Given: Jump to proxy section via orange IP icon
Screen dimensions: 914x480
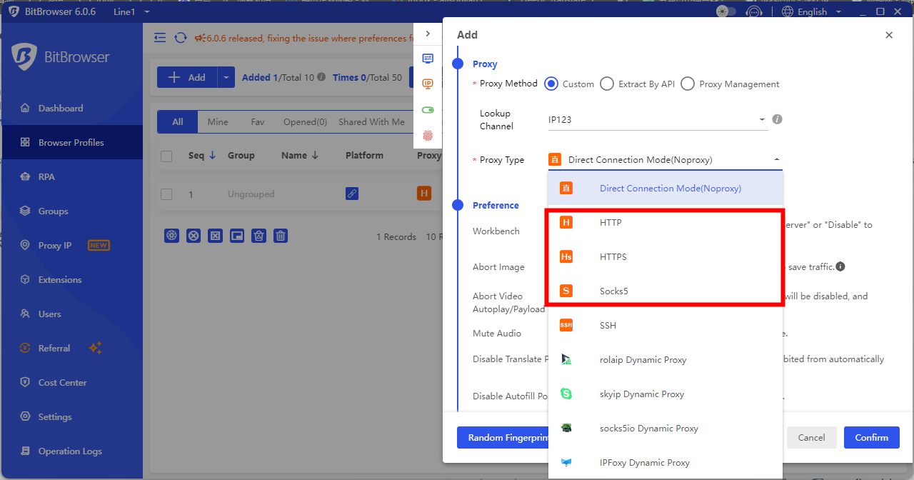Looking at the screenshot, I should (428, 84).
